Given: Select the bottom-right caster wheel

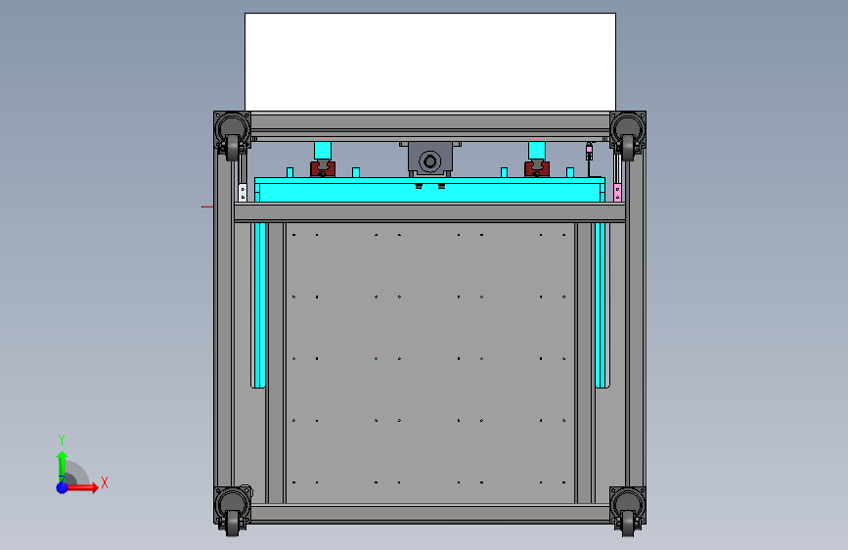Looking at the screenshot, I should pyautogui.click(x=628, y=522).
